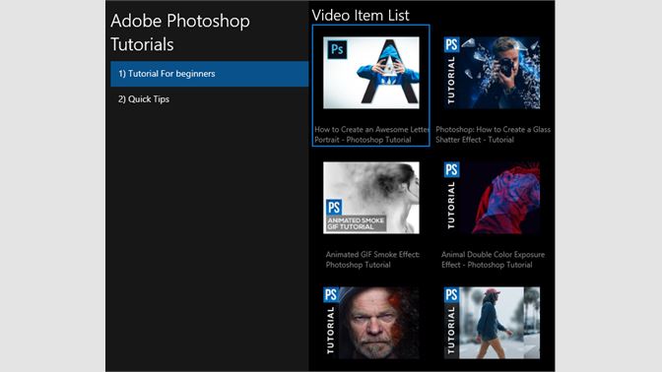Click the 'Adobe Photoshop Tutorials' heading
Image resolution: width=662 pixels, height=372 pixels.
click(180, 32)
